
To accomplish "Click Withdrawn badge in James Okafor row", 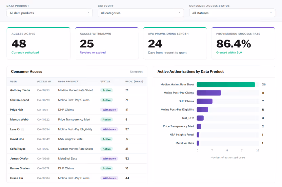I will click(x=109, y=159).
